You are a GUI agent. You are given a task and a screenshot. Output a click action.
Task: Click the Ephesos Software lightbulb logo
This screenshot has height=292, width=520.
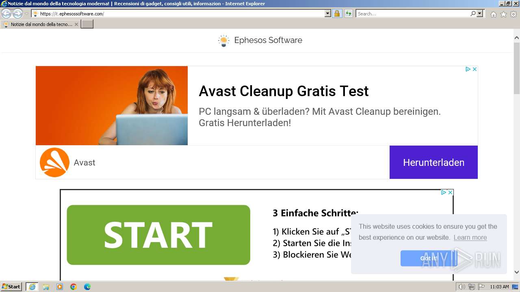click(223, 40)
